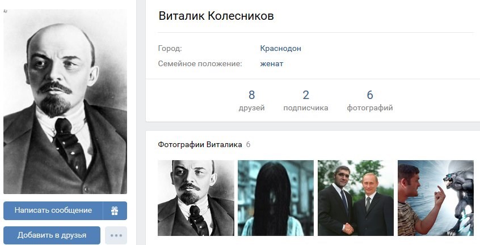Open the man pointing at monster thumbnail
Screen dimensions: 480x245
[436, 198]
